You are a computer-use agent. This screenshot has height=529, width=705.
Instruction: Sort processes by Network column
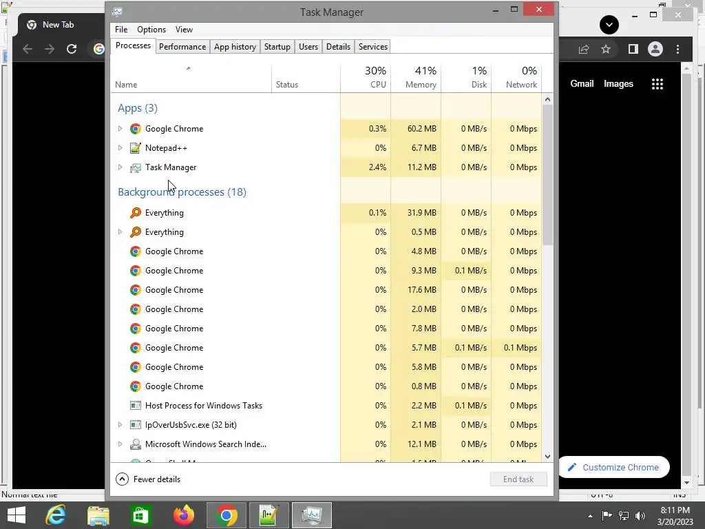click(x=516, y=79)
